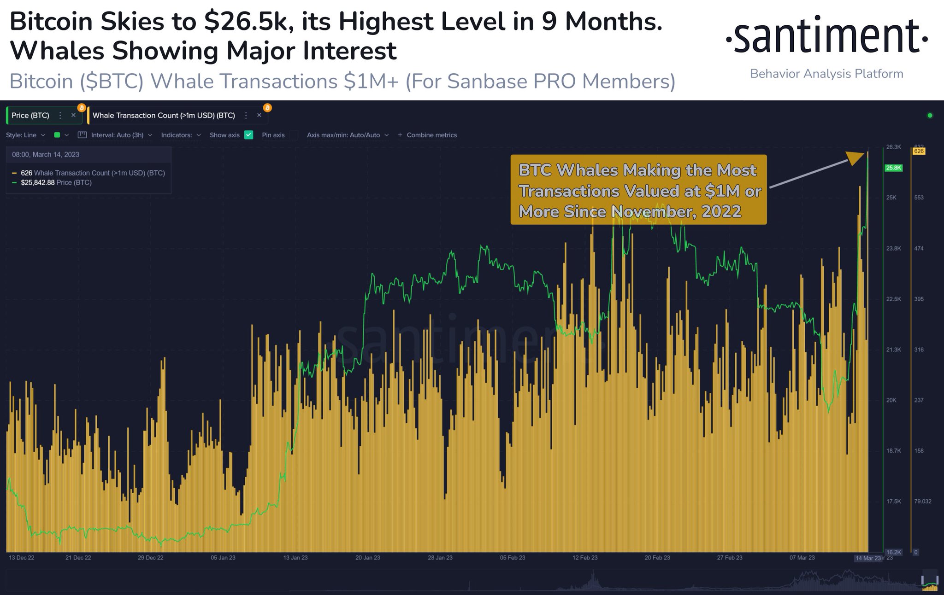Image resolution: width=944 pixels, height=595 pixels.
Task: Click Bitcoin badge icon on Price tab
Action: coord(82,108)
